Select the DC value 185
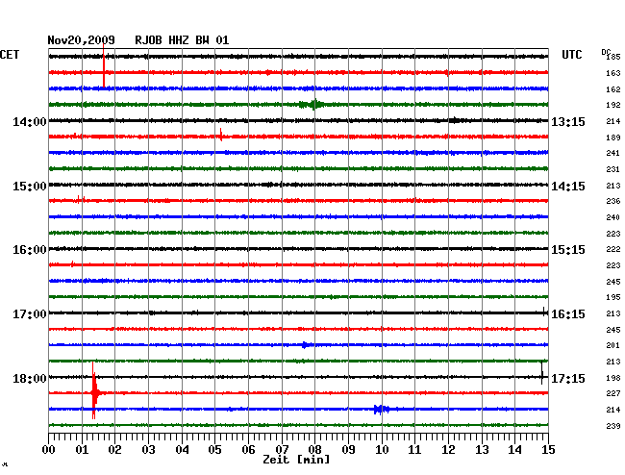The height and width of the screenshot is (475, 625). 613,57
